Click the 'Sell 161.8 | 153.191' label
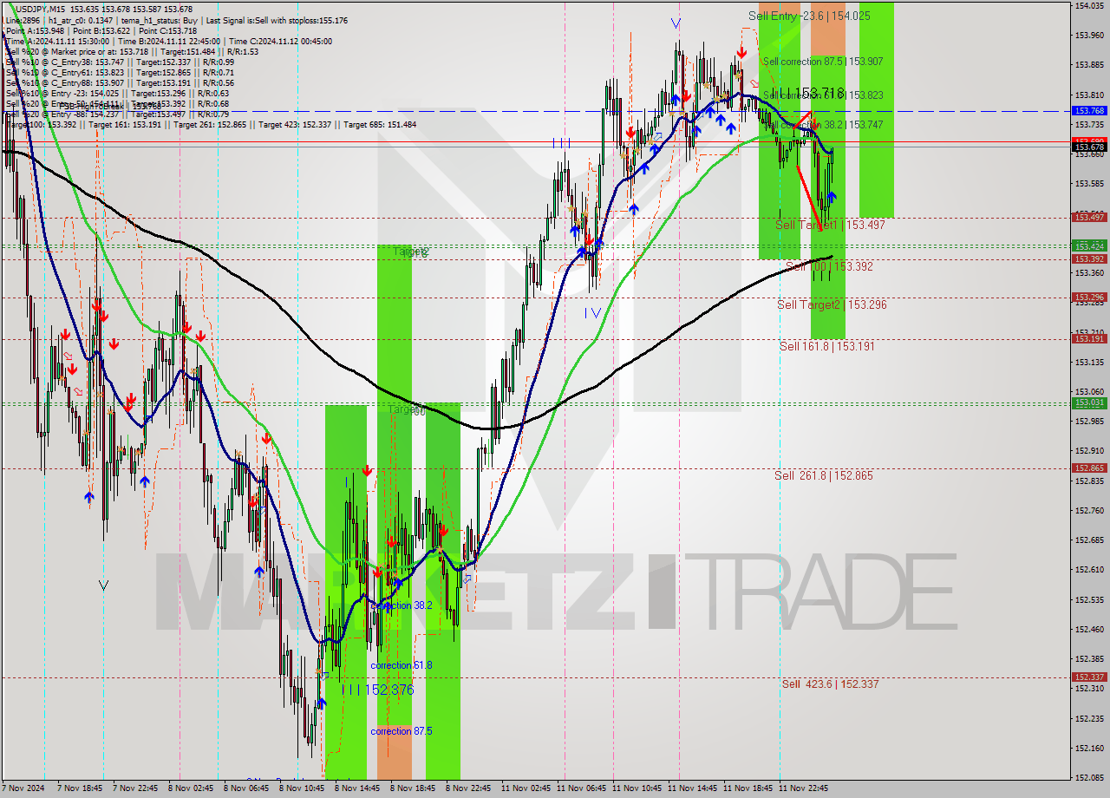Screen dimensions: 1110x798 tap(826, 346)
